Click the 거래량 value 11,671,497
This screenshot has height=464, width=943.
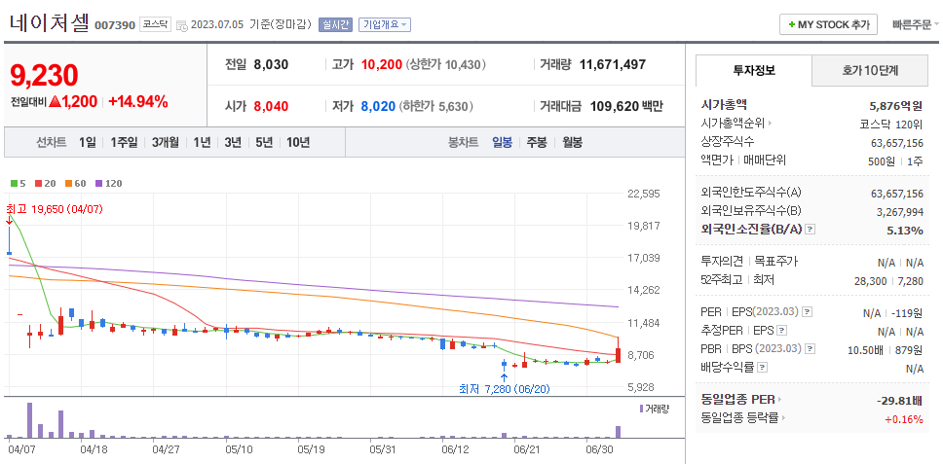(612, 65)
